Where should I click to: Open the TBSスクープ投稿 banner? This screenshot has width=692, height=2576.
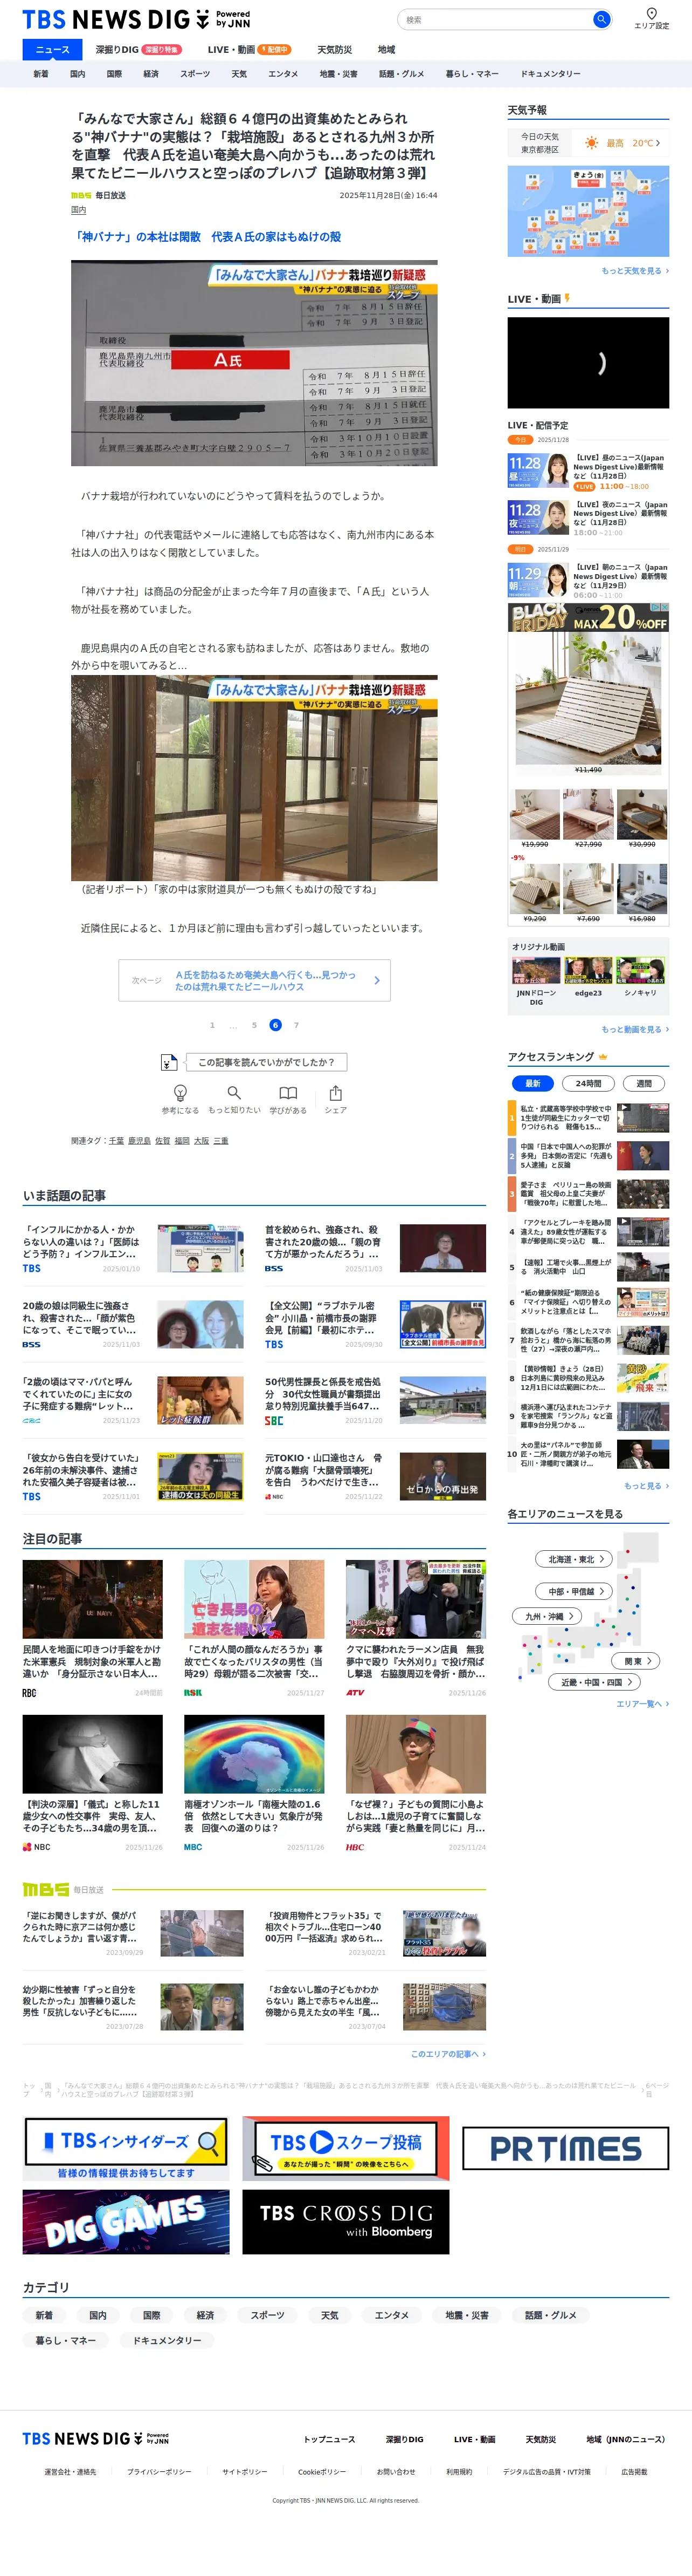click(x=345, y=2148)
